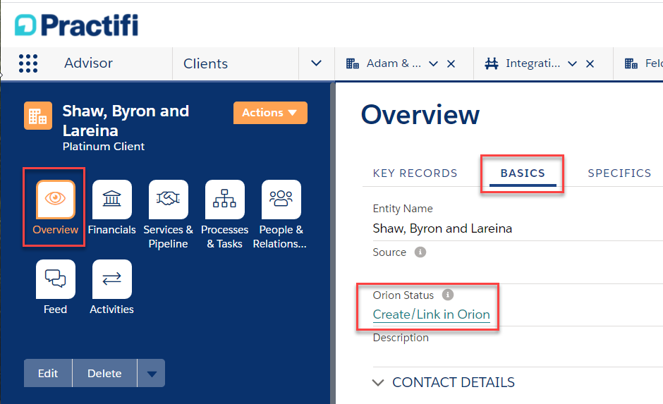Click the Delete button
Image resolution: width=663 pixels, height=404 pixels.
click(x=104, y=373)
